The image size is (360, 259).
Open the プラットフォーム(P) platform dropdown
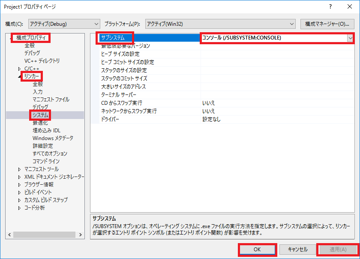[x=220, y=24]
